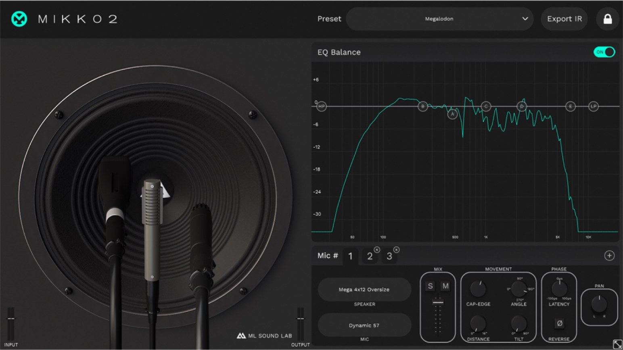Switch to Mic 2 tab

click(x=370, y=256)
